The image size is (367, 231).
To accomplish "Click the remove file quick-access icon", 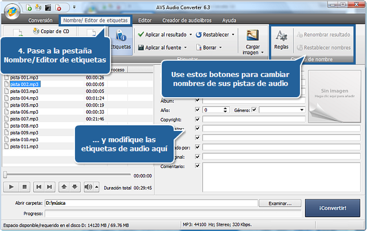I will 58,8.
